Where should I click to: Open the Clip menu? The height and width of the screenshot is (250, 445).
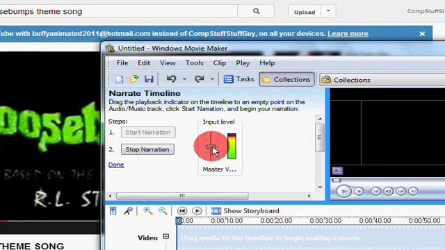pos(220,63)
